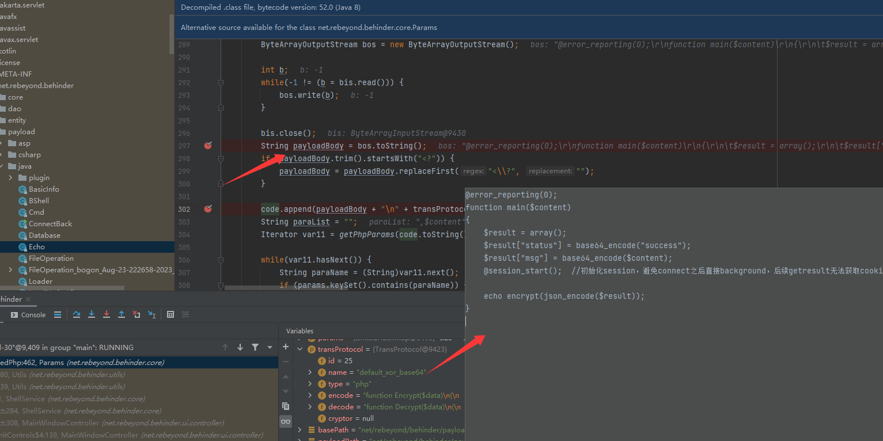Click the Step Over debugger icon
This screenshot has width=883, height=441.
(x=77, y=314)
